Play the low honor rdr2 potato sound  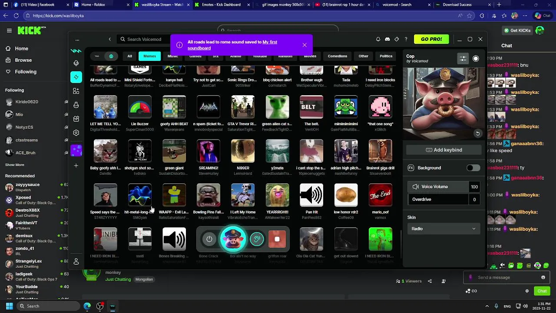[x=346, y=195]
